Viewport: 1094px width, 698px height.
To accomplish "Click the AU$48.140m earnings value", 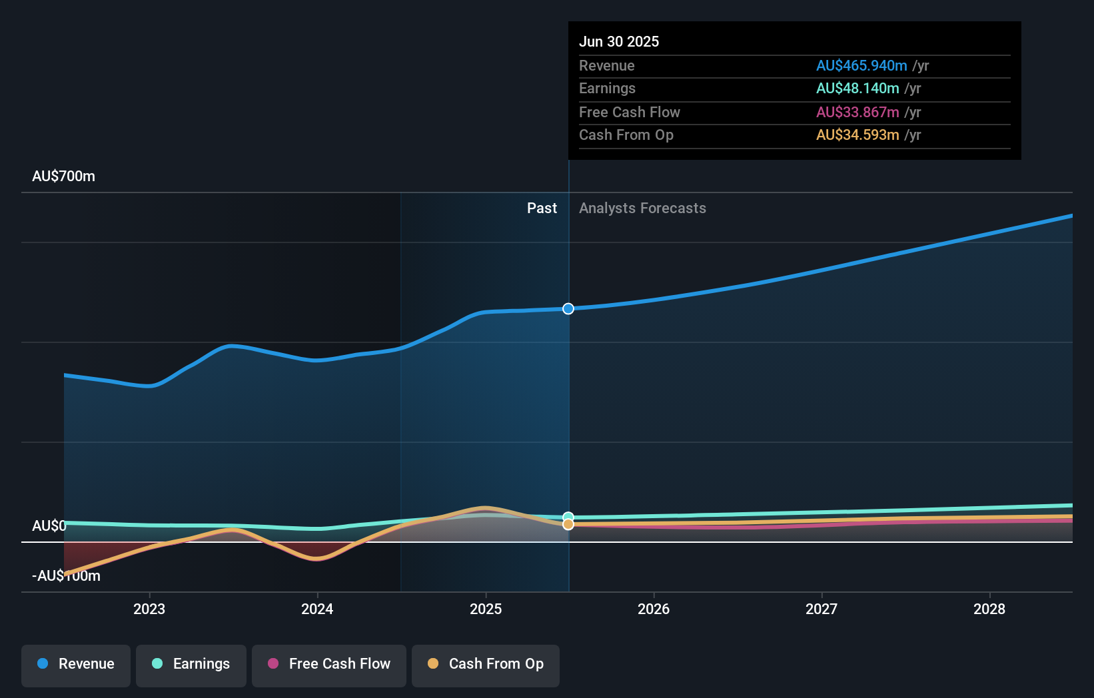I will (x=857, y=89).
